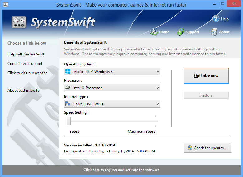Click the Boost label under slider
Screen dimensions: 243x177
coord(74,132)
